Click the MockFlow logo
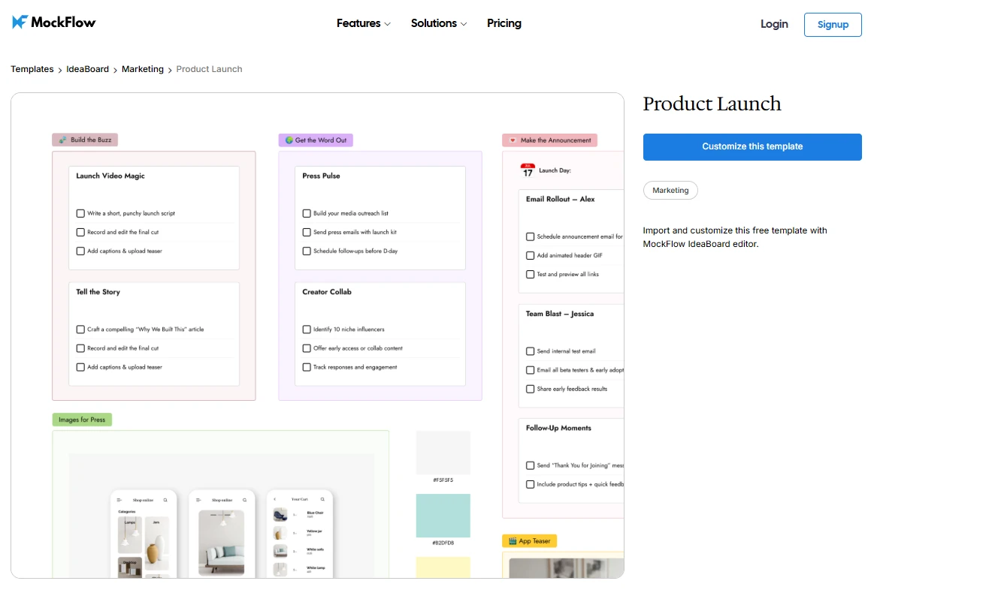 pyautogui.click(x=54, y=23)
